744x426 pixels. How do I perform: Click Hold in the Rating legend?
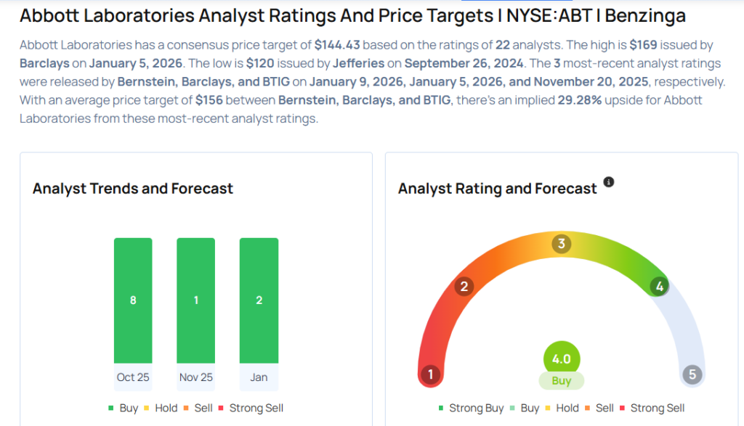click(x=564, y=408)
